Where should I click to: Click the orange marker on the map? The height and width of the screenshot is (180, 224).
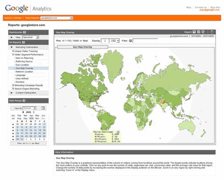163,102
